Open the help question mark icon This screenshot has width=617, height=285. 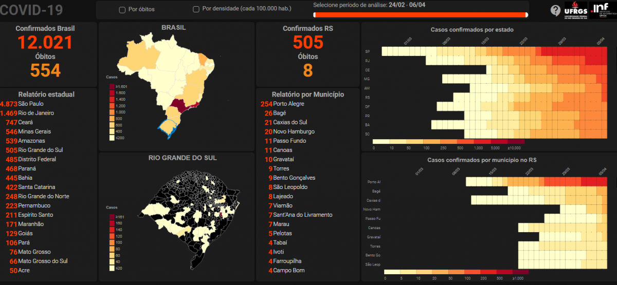555,10
